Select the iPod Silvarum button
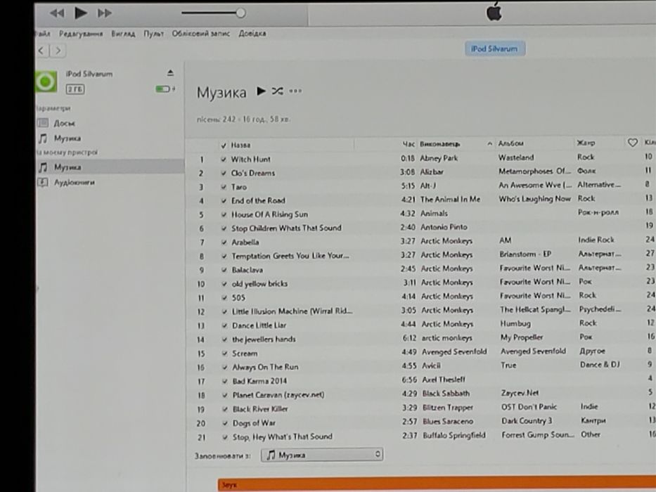The height and width of the screenshot is (492, 656). (494, 49)
